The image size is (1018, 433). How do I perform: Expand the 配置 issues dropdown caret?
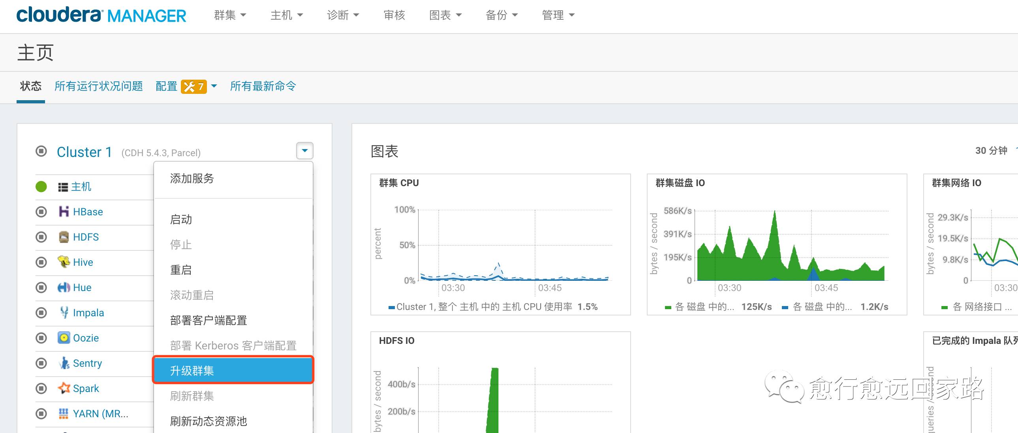coord(214,86)
